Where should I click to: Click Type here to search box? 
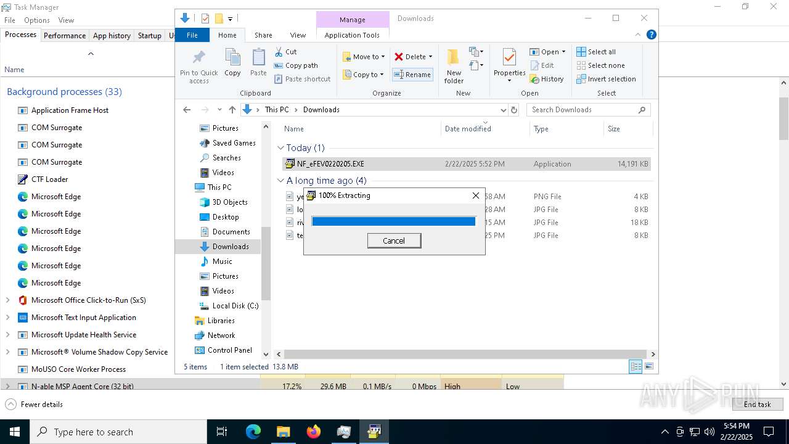[118, 432]
